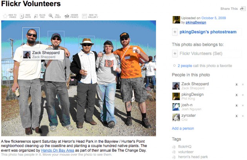The height and width of the screenshot is (160, 247).
Task: Click the Share This arrow icon
Action: pyautogui.click(x=243, y=9)
